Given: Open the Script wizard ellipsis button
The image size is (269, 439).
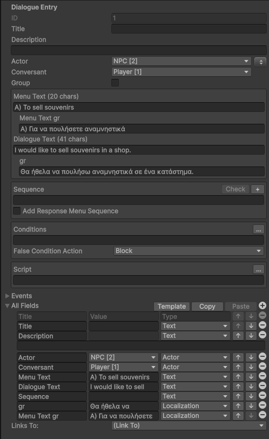Looking at the screenshot, I should 259,270.
